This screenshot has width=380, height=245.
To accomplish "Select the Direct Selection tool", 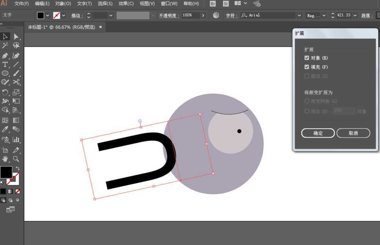I will tap(16, 36).
